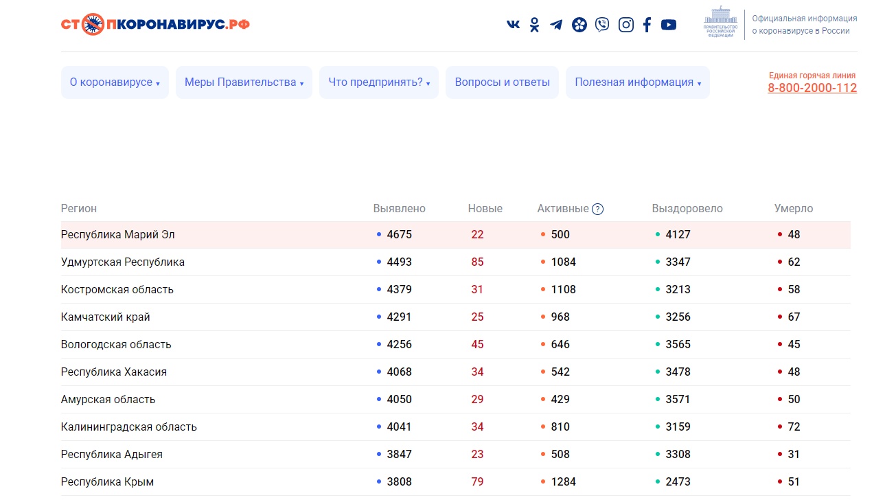The width and height of the screenshot is (885, 500).
Task: Open the Вопросы и ответы menu item
Action: tap(502, 82)
